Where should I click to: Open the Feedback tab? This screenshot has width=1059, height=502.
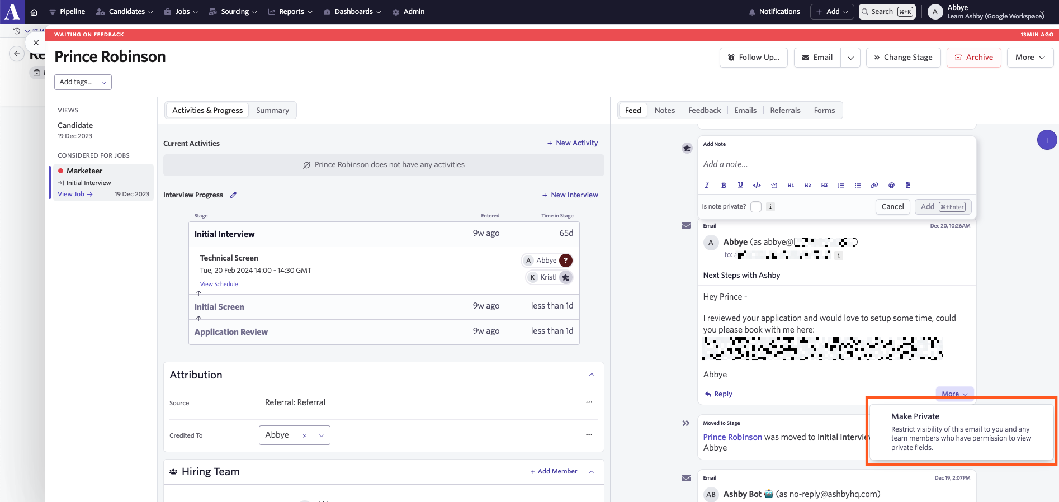705,111
